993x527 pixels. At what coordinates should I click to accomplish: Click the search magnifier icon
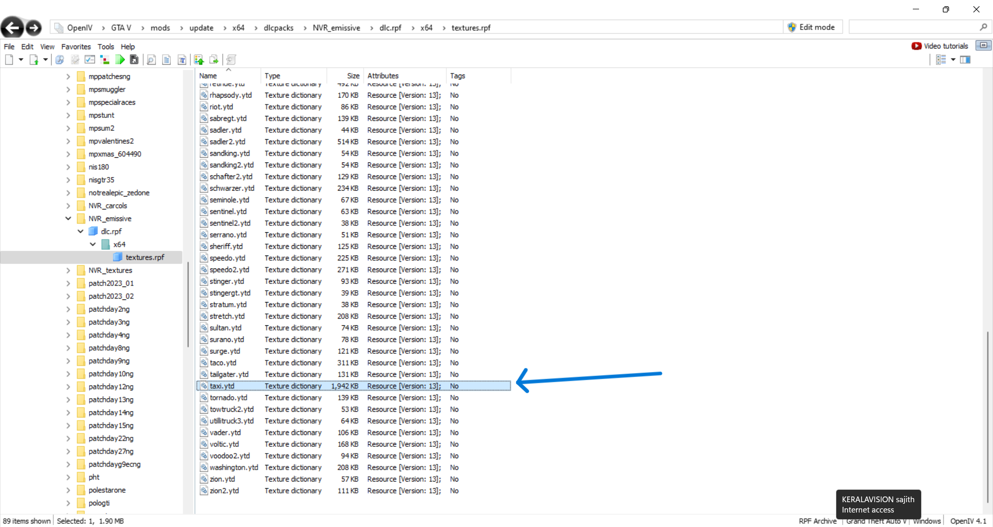(983, 27)
